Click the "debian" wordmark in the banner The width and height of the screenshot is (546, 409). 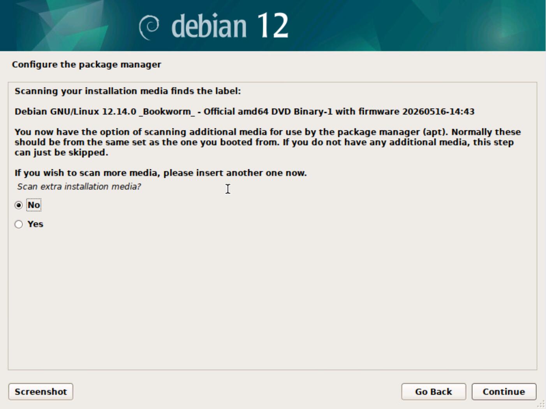pyautogui.click(x=209, y=26)
